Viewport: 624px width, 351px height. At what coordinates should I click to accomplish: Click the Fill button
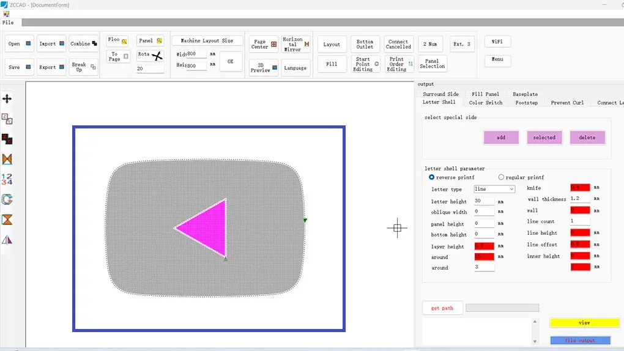332,64
